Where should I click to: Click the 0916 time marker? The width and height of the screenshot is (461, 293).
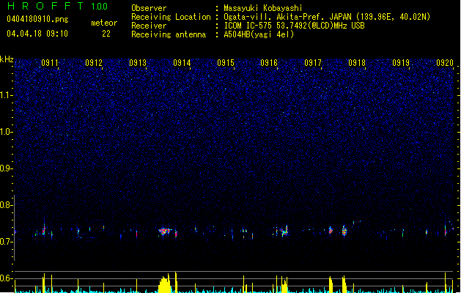pyautogui.click(x=269, y=63)
